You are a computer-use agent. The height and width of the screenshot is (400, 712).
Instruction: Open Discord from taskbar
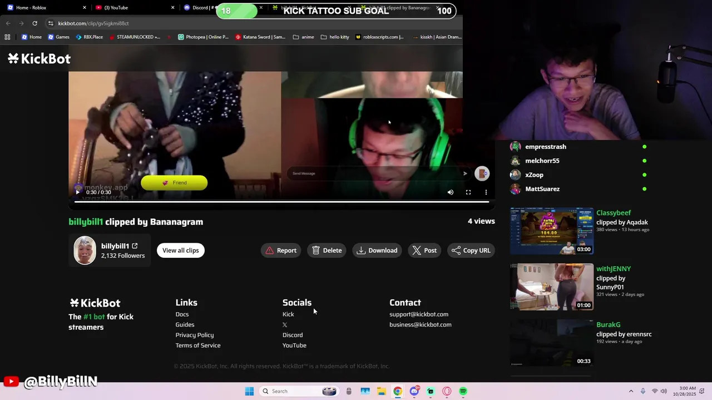tap(414, 391)
